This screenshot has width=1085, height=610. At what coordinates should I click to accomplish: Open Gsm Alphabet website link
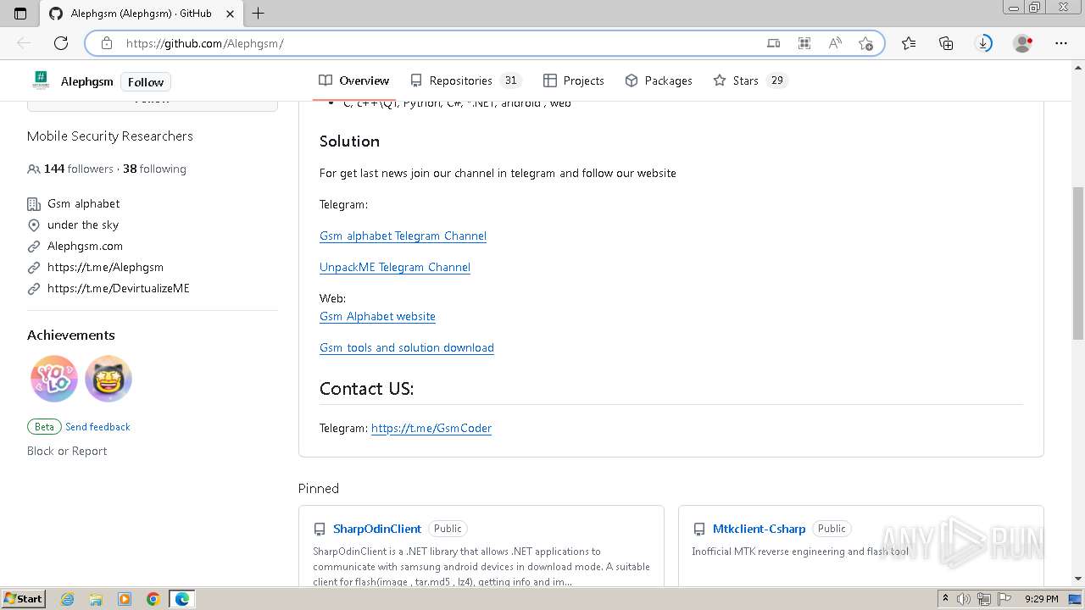[377, 316]
